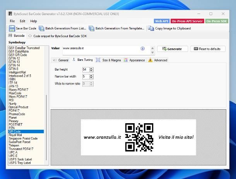Click the Narrow bar width value field
The width and height of the screenshot is (236, 179).
coord(86,76)
